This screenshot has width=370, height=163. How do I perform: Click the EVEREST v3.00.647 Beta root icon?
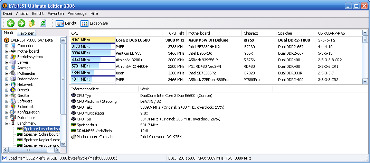click(x=6, y=40)
